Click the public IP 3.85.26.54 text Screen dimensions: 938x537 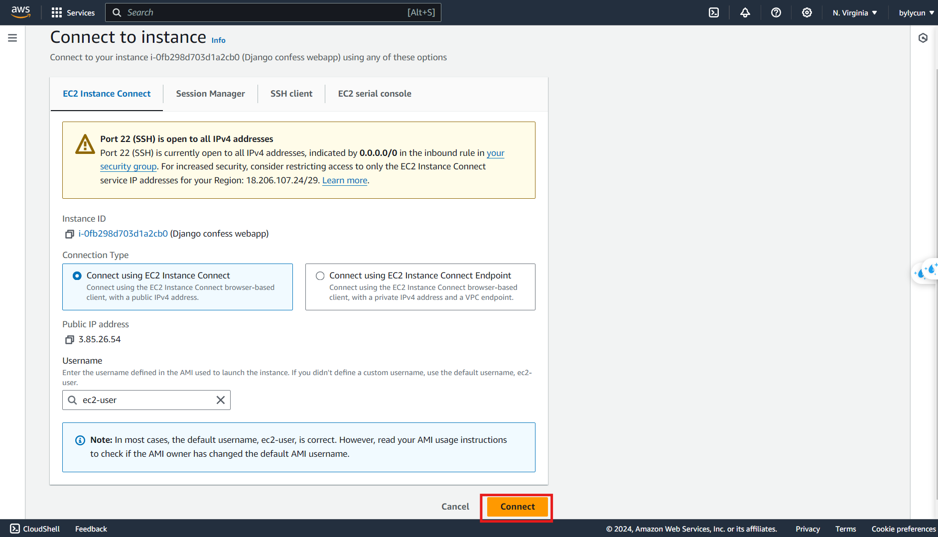(100, 339)
